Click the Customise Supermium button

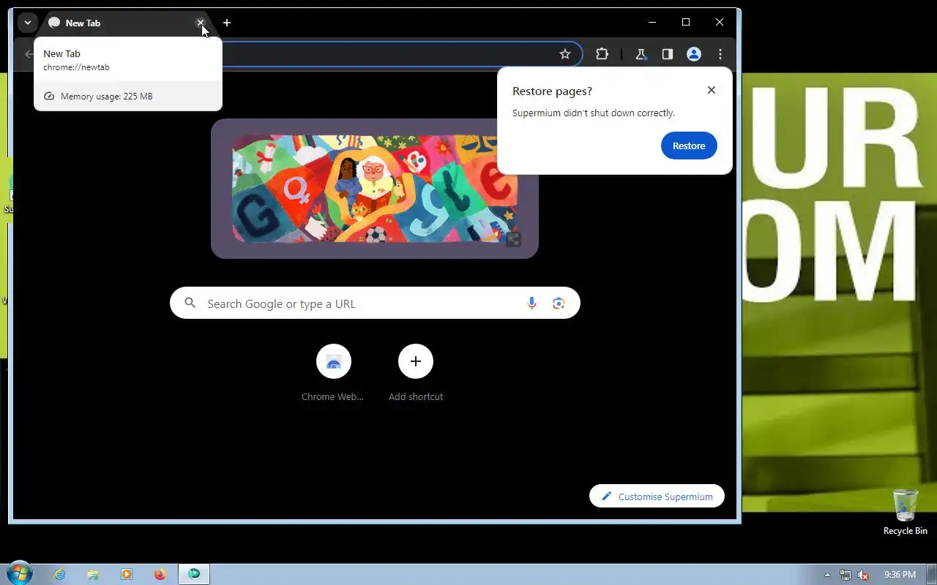[657, 496]
